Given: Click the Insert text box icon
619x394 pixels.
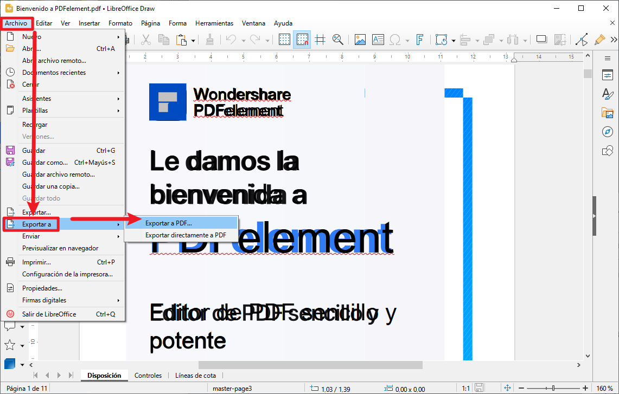Looking at the screenshot, I should click(378, 40).
